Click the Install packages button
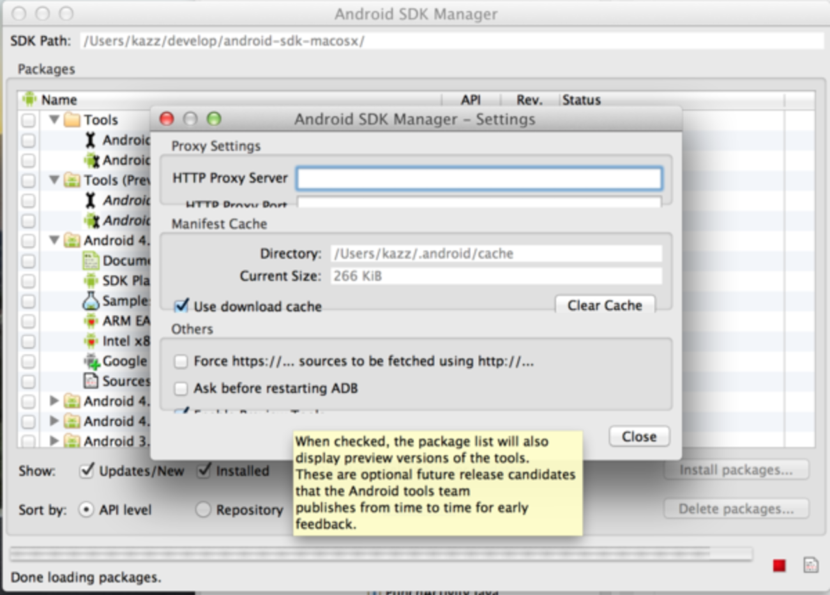 tap(736, 470)
